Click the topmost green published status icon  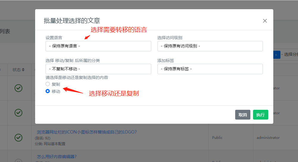point(18,88)
